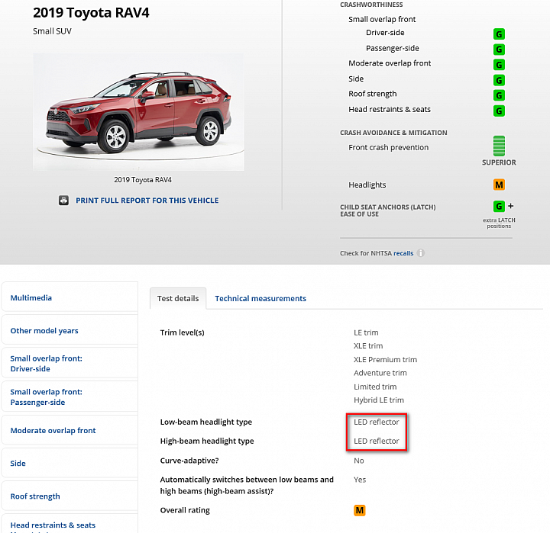Click the High-beam headlight type label
This screenshot has height=533, width=550.
[x=207, y=441]
